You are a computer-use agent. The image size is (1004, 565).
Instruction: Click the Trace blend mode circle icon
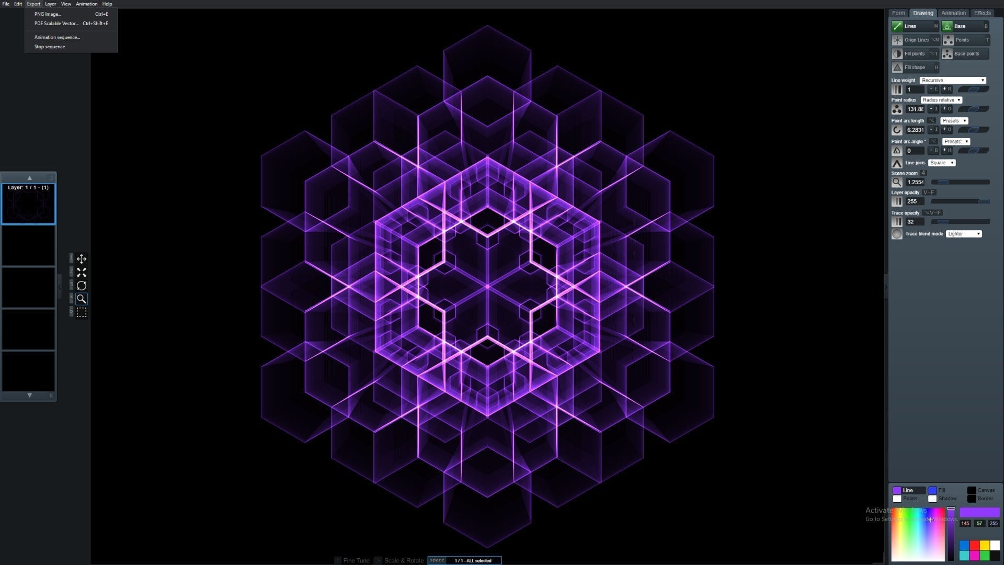(x=897, y=234)
